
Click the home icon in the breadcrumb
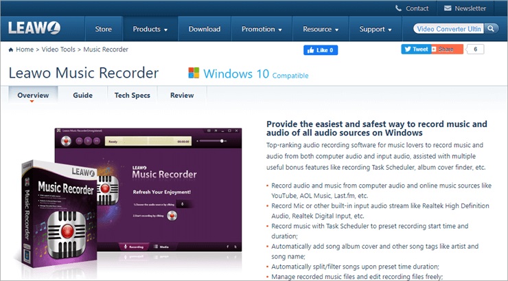[x=11, y=49]
